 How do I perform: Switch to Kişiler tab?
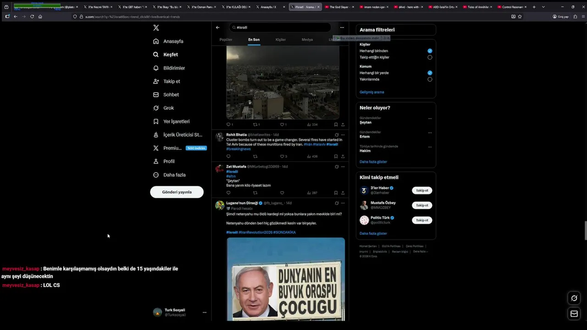point(281,40)
